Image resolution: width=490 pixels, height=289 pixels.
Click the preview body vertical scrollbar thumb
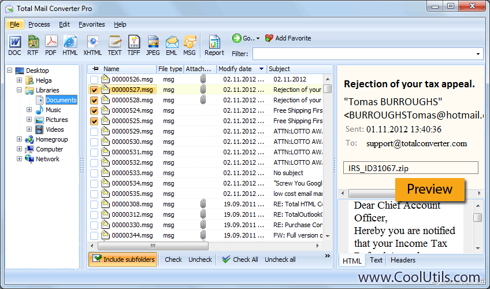(477, 217)
